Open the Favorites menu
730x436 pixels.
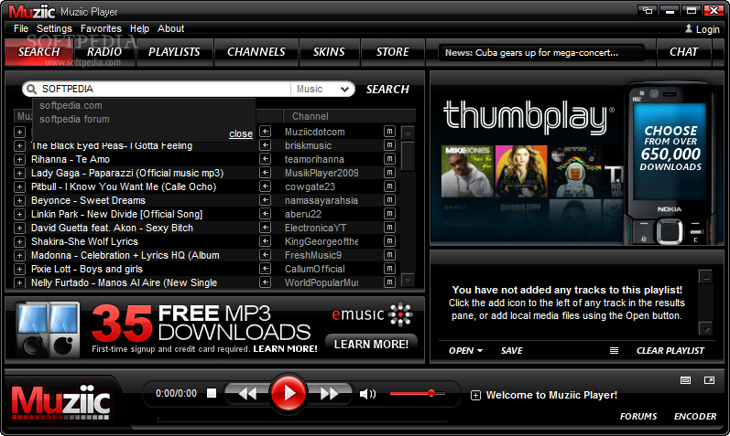[100, 29]
